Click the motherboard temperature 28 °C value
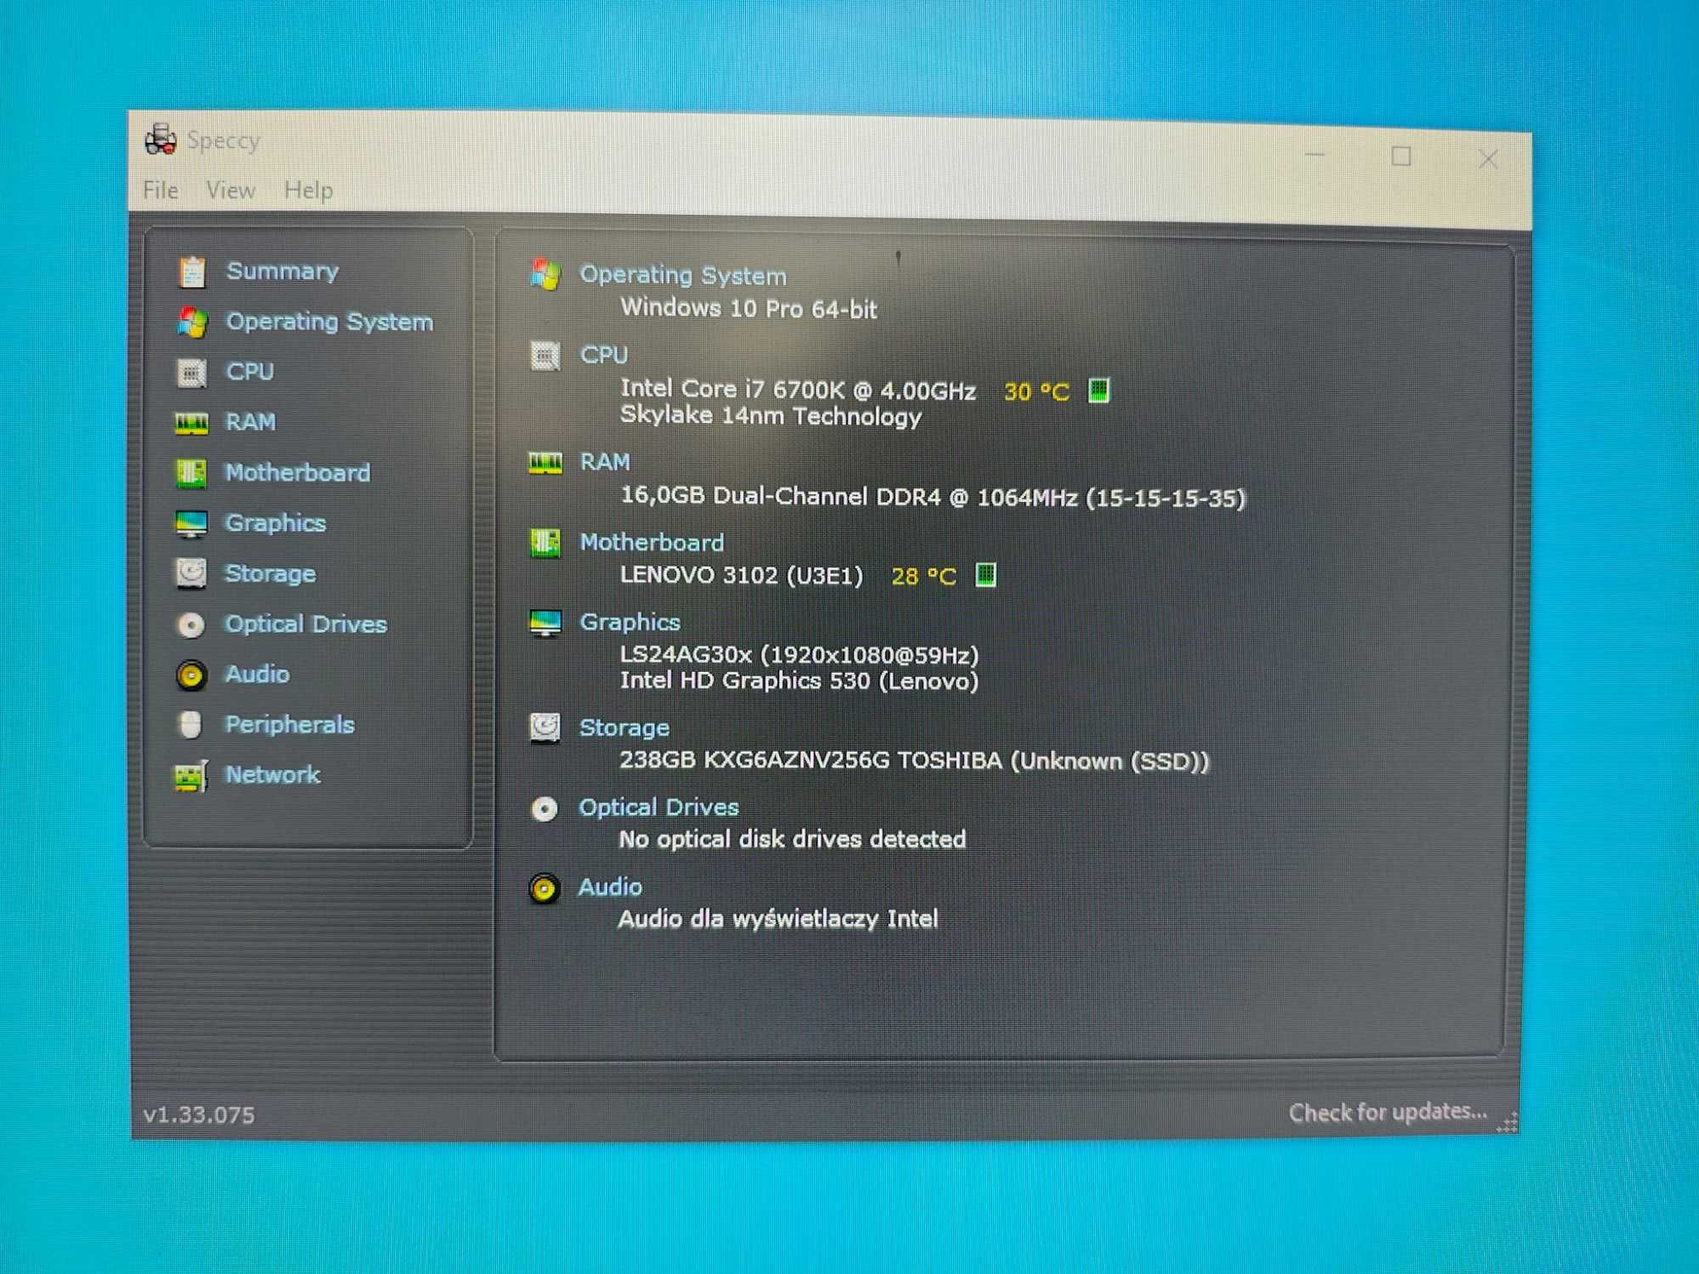The height and width of the screenshot is (1274, 1699). tap(923, 577)
